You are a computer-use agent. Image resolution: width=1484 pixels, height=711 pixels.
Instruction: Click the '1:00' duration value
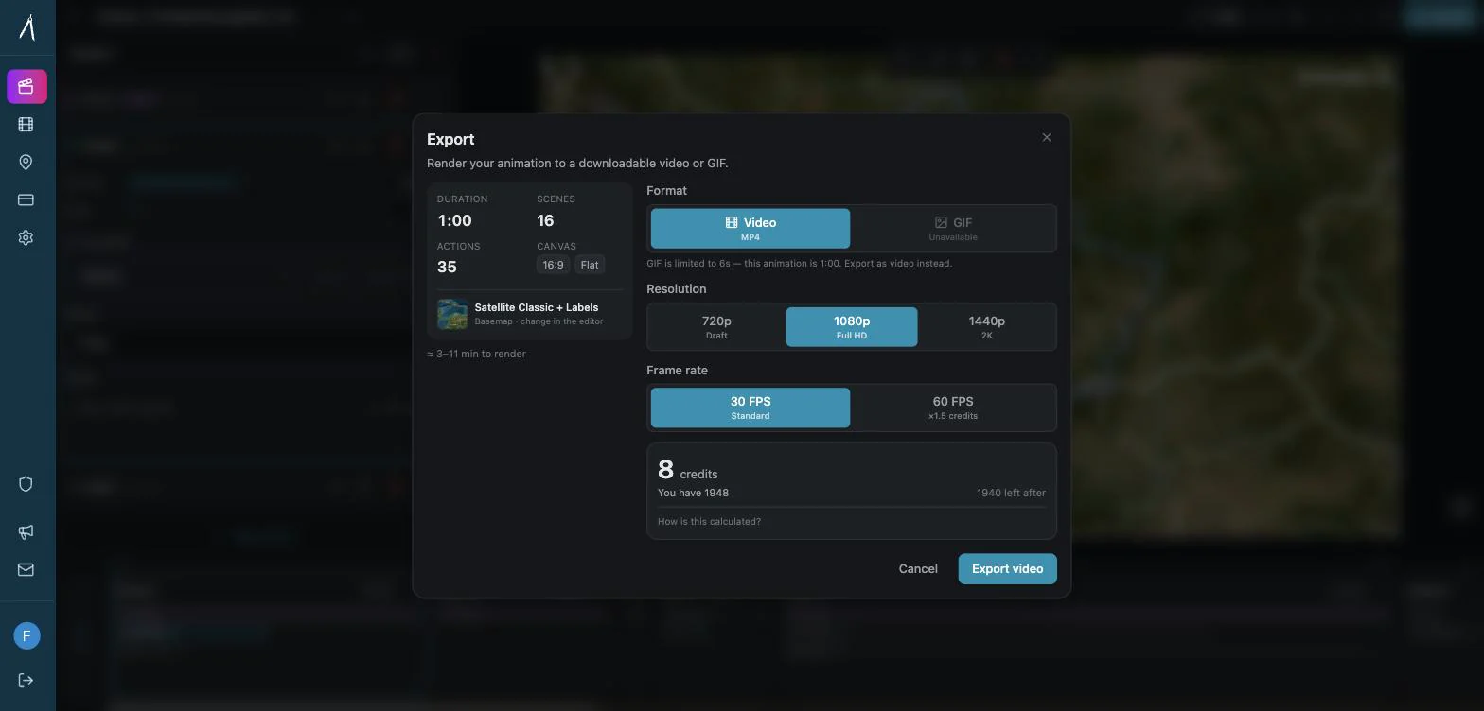(x=454, y=220)
